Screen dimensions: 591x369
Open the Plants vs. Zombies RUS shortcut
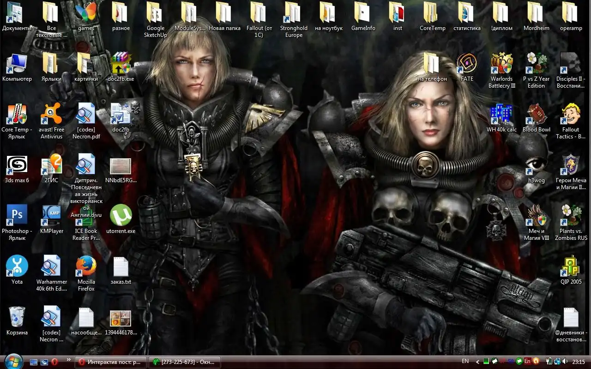coord(571,216)
